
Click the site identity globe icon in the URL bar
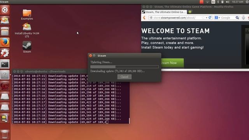pyautogui.click(x=151, y=17)
